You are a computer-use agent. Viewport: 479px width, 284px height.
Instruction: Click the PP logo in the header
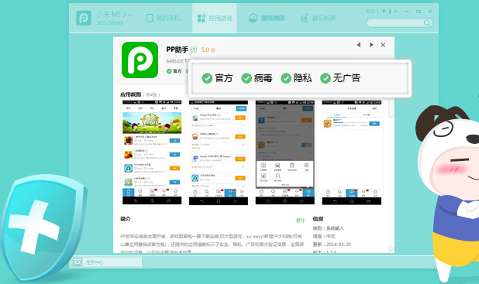point(84,18)
